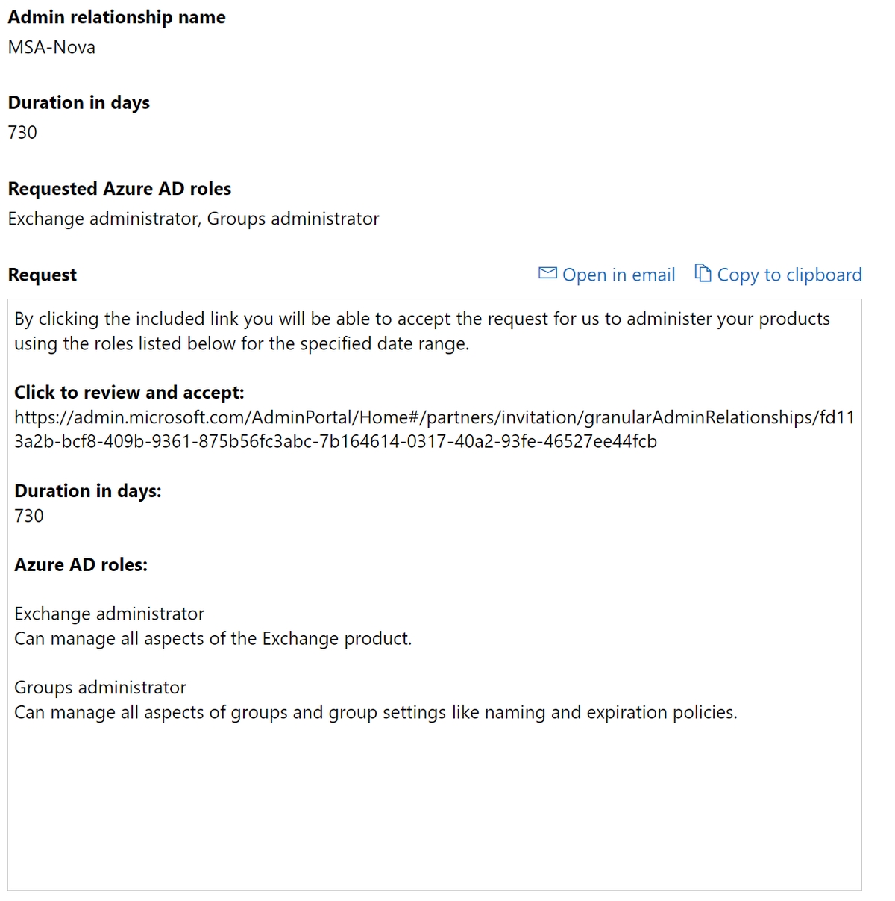This screenshot has width=895, height=901.
Task: Select the Open in email action
Action: pyautogui.click(x=619, y=275)
